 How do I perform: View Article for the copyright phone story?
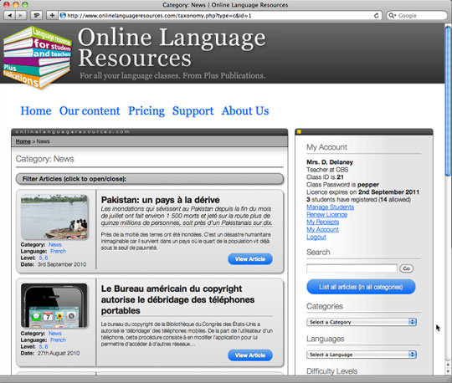[250, 355]
